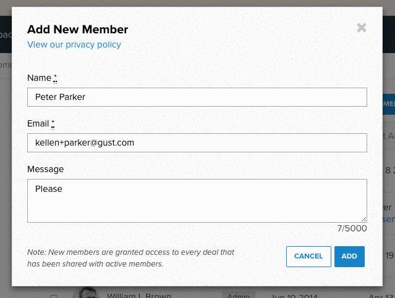Tick the checkbox in William L. Brown's row
Viewport: 395px width, 298px height.
coord(54,297)
